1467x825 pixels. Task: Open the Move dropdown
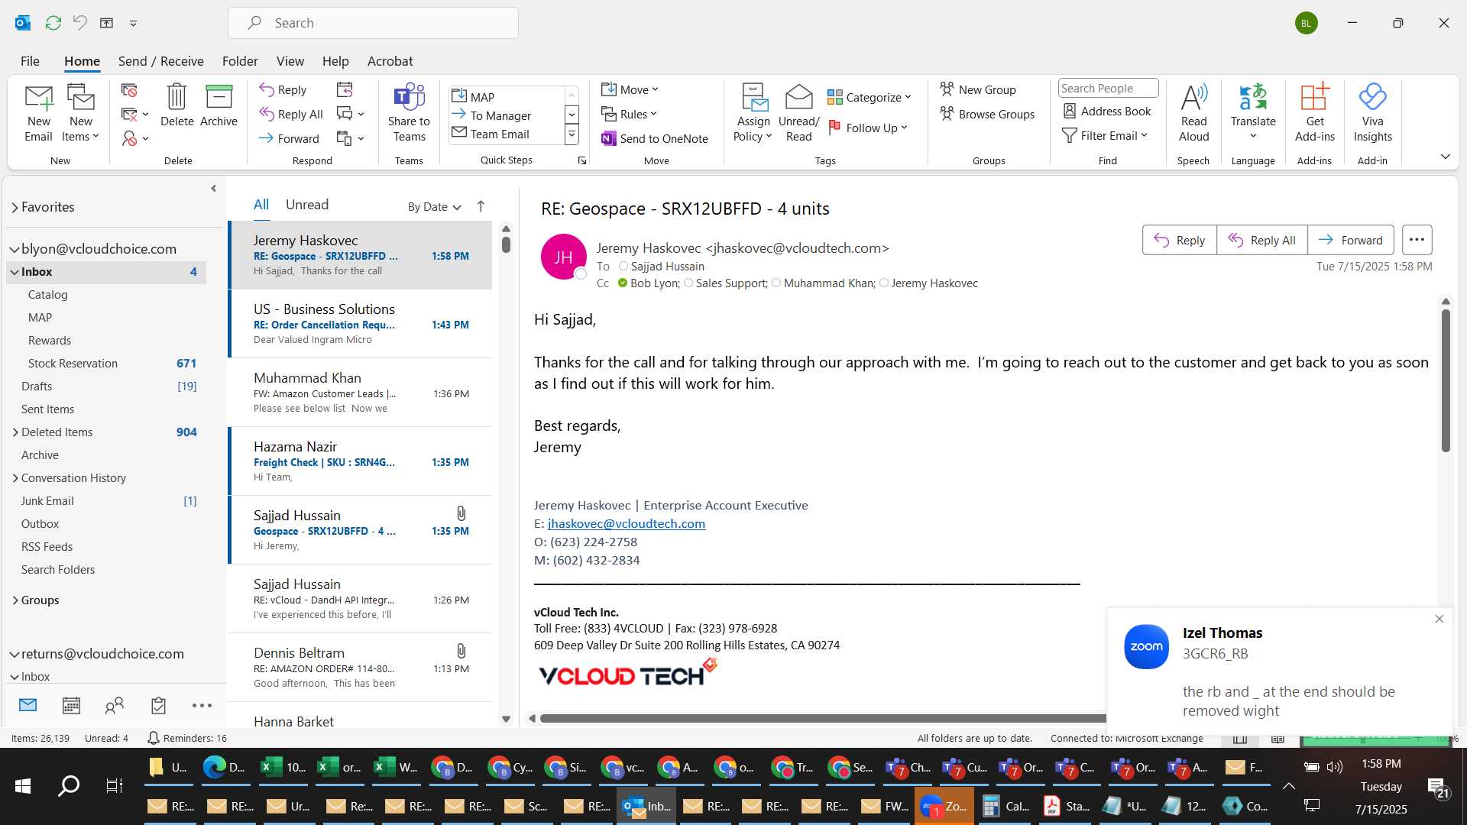(630, 89)
